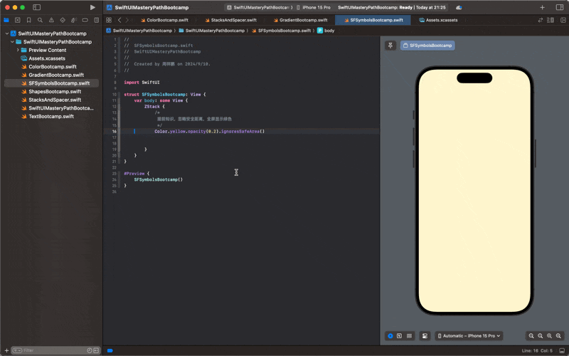The image size is (569, 356).
Task: Open the Issue navigator warning icon
Action: click(51, 20)
